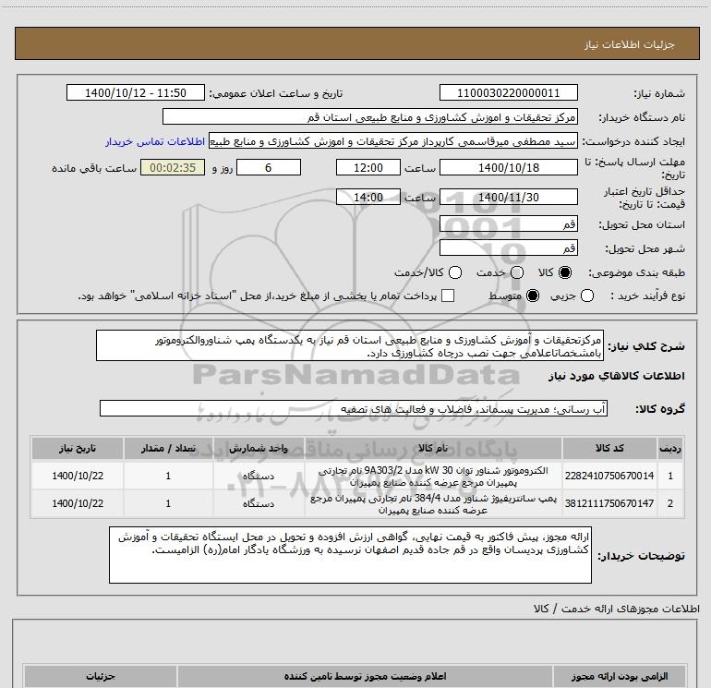Click the الکتروموتور شناور 30 kW item name
Screen dimensions: 711x688
[433, 477]
